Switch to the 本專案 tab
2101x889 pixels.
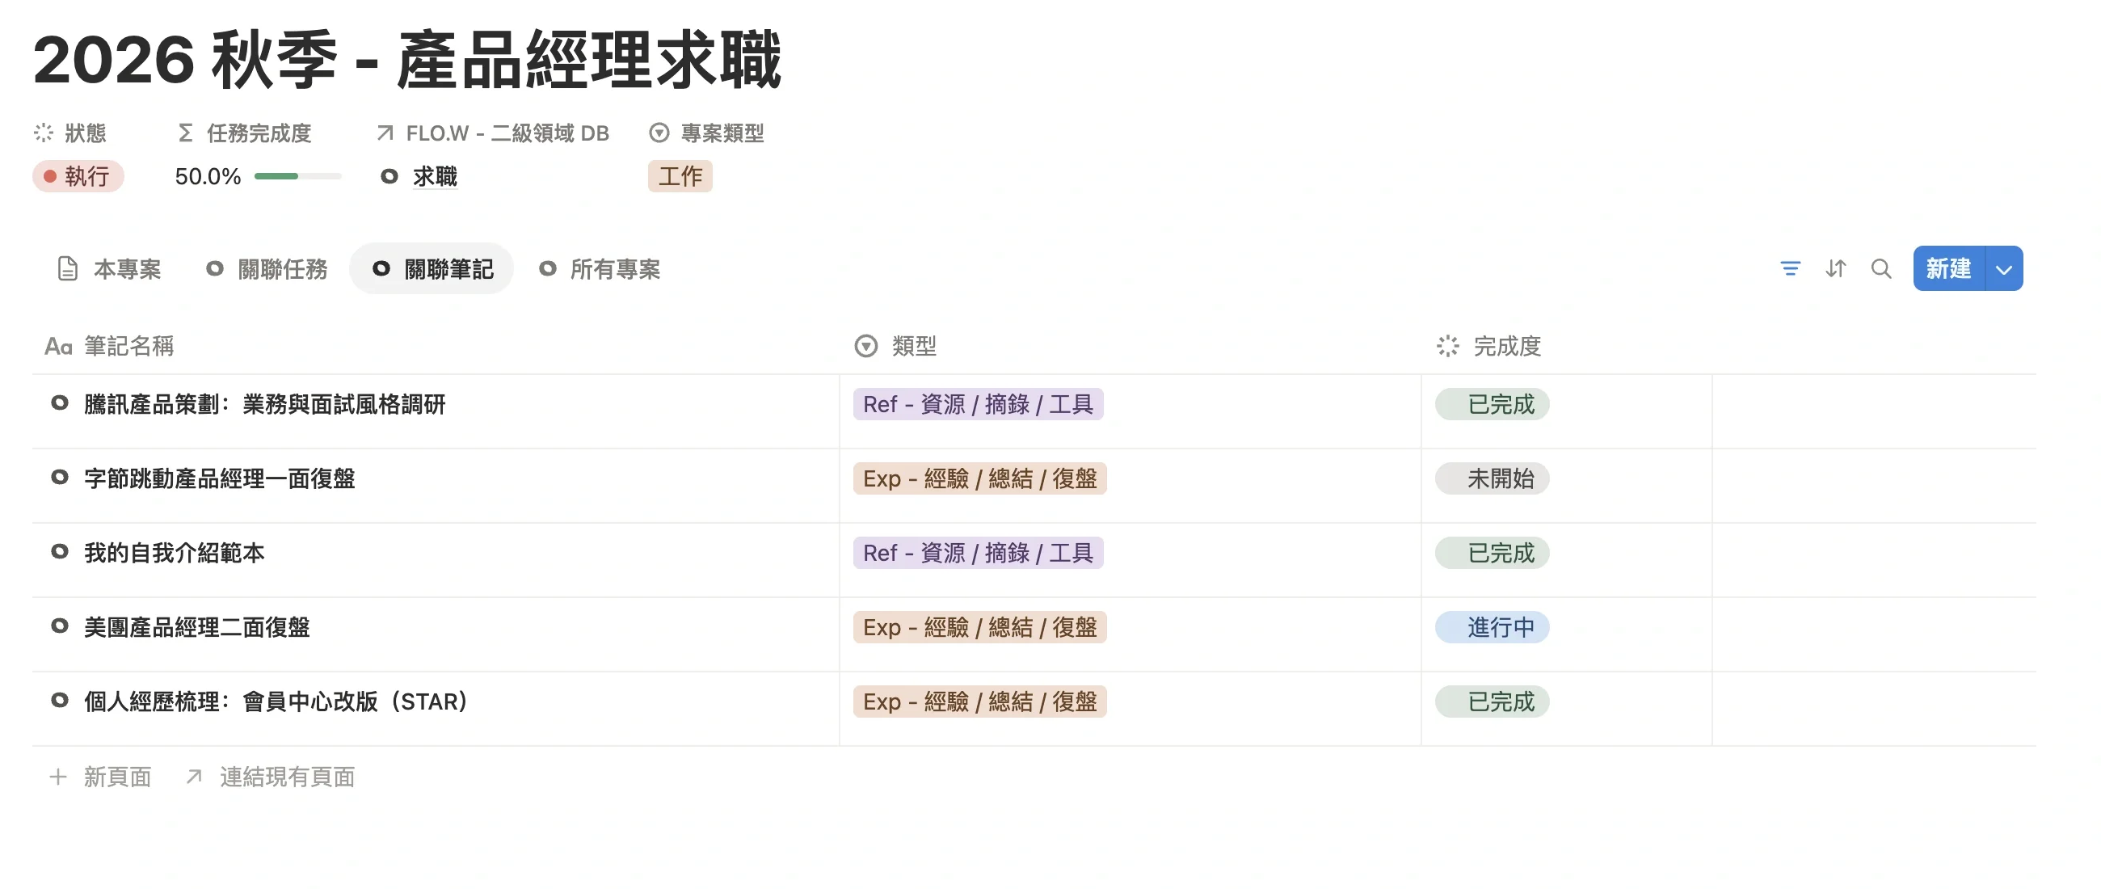[x=109, y=268]
